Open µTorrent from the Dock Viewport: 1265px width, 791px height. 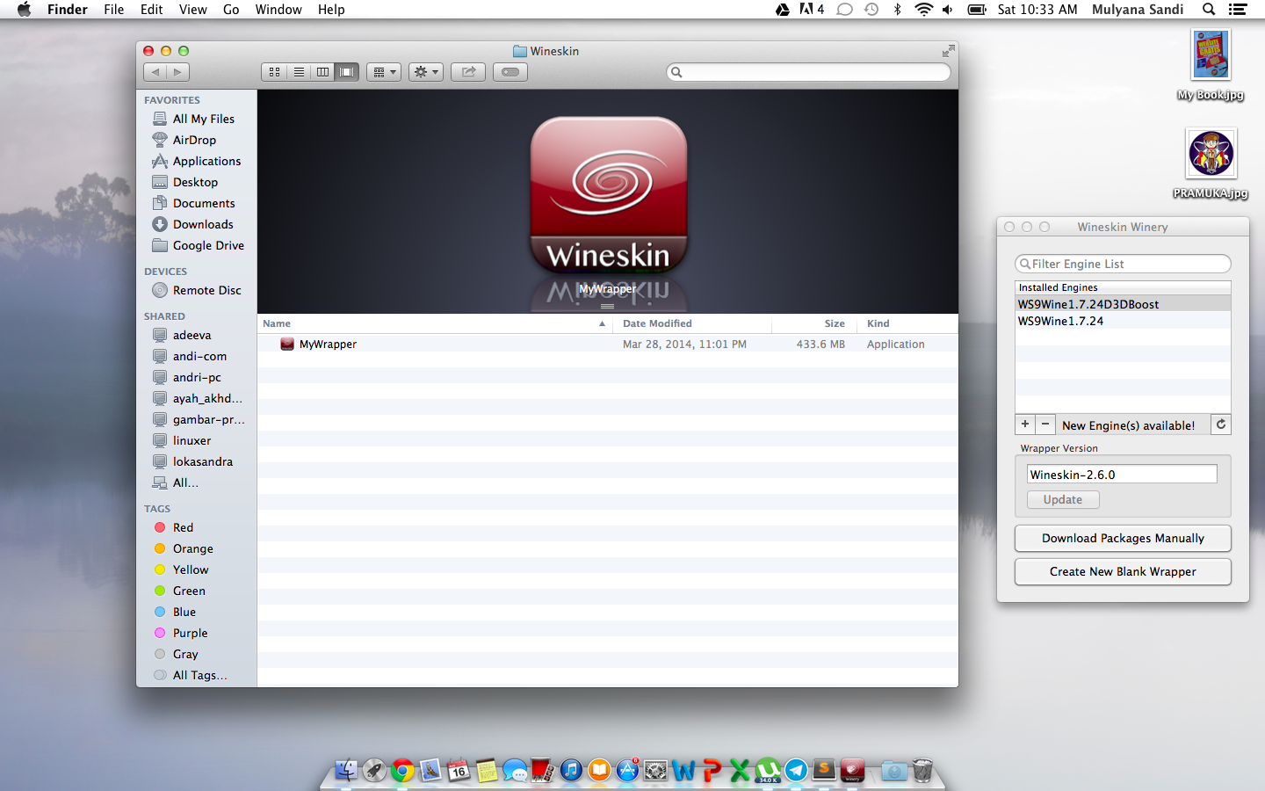pyautogui.click(x=768, y=771)
